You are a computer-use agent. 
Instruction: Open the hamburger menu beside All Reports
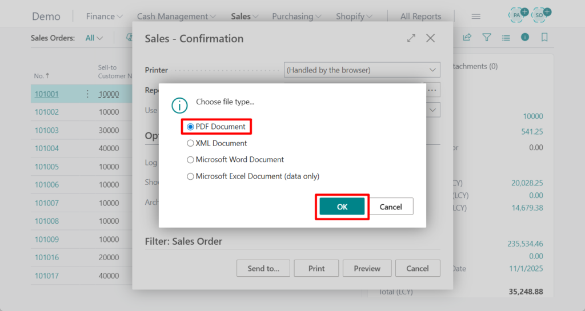(476, 17)
